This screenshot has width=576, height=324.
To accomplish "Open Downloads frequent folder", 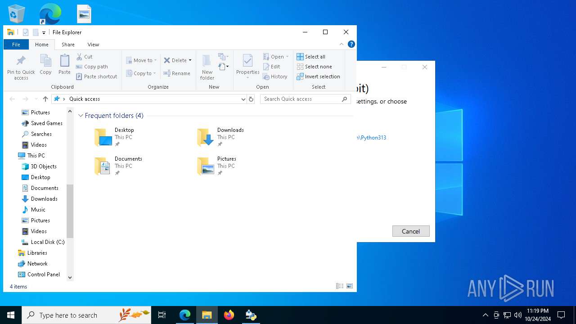I will coord(220,137).
